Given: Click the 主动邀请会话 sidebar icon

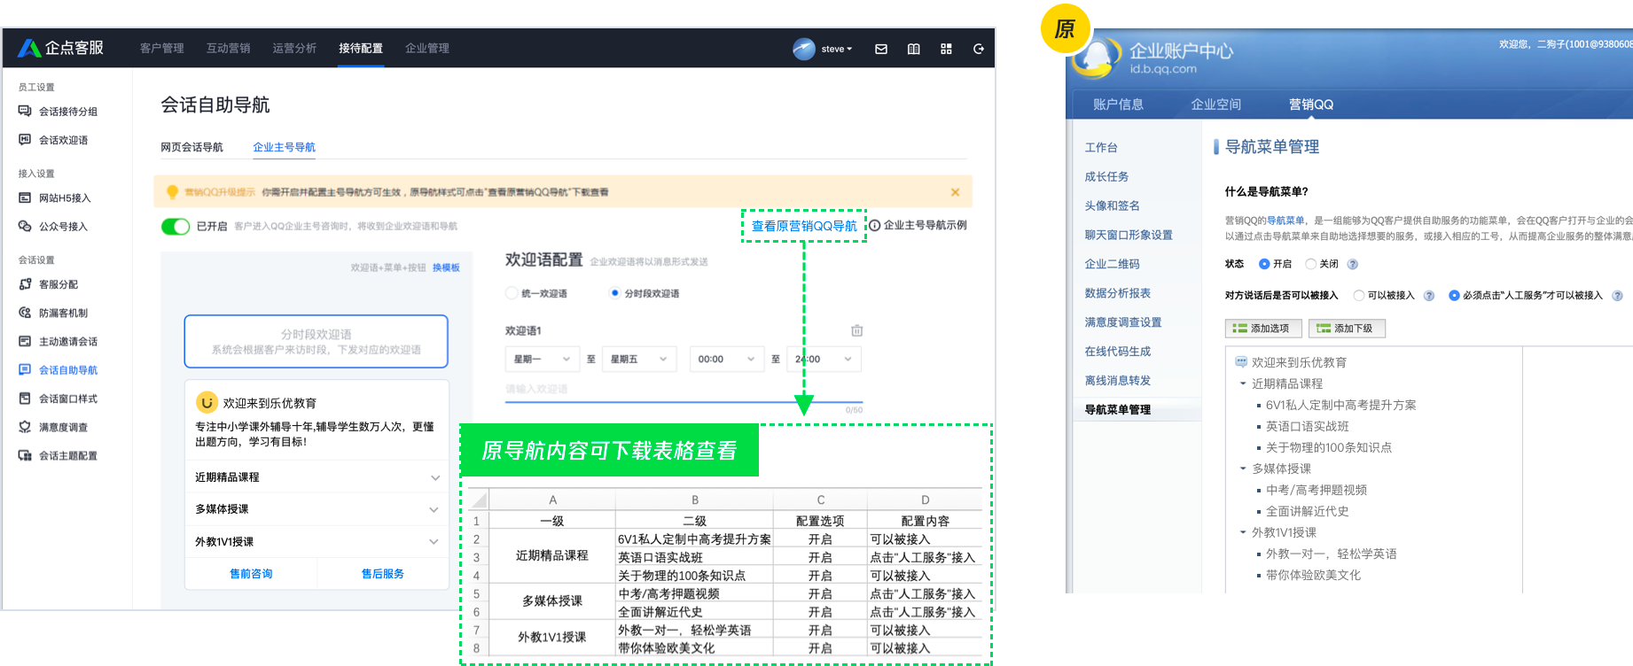Looking at the screenshot, I should [25, 341].
